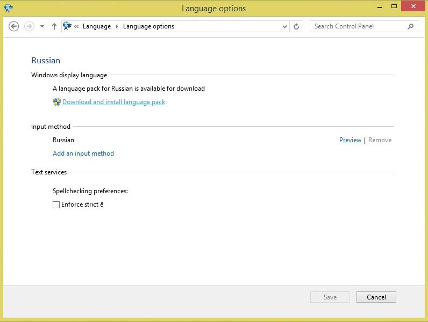Click the magnifier icon in the search box
This screenshot has width=428, height=322.
point(411,26)
